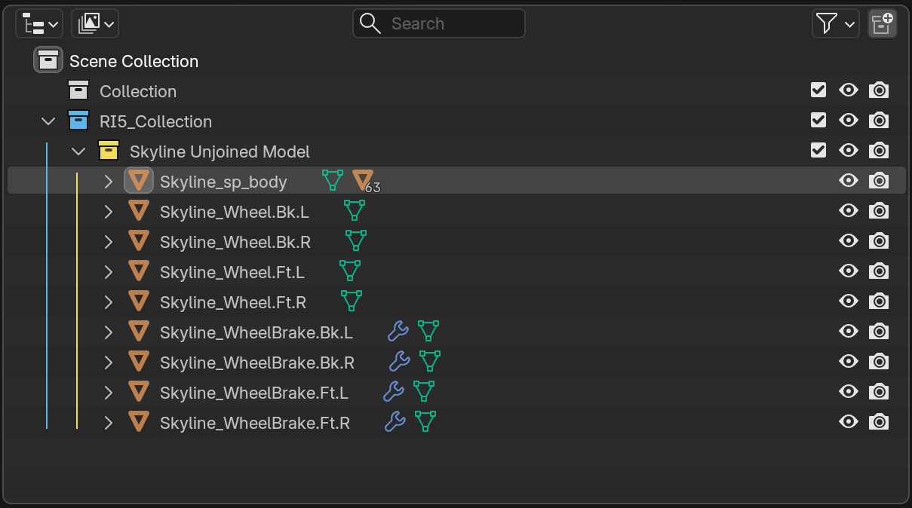Disable Skyline_sp_body in renders
This screenshot has width=912, height=508.
879,181
